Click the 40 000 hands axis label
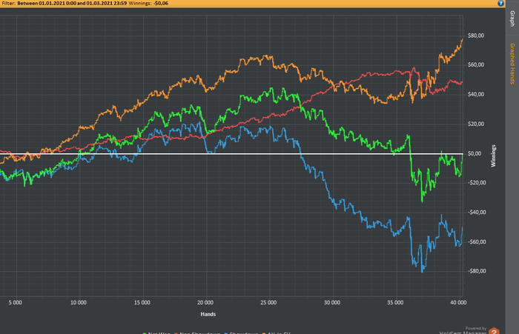 click(x=458, y=303)
